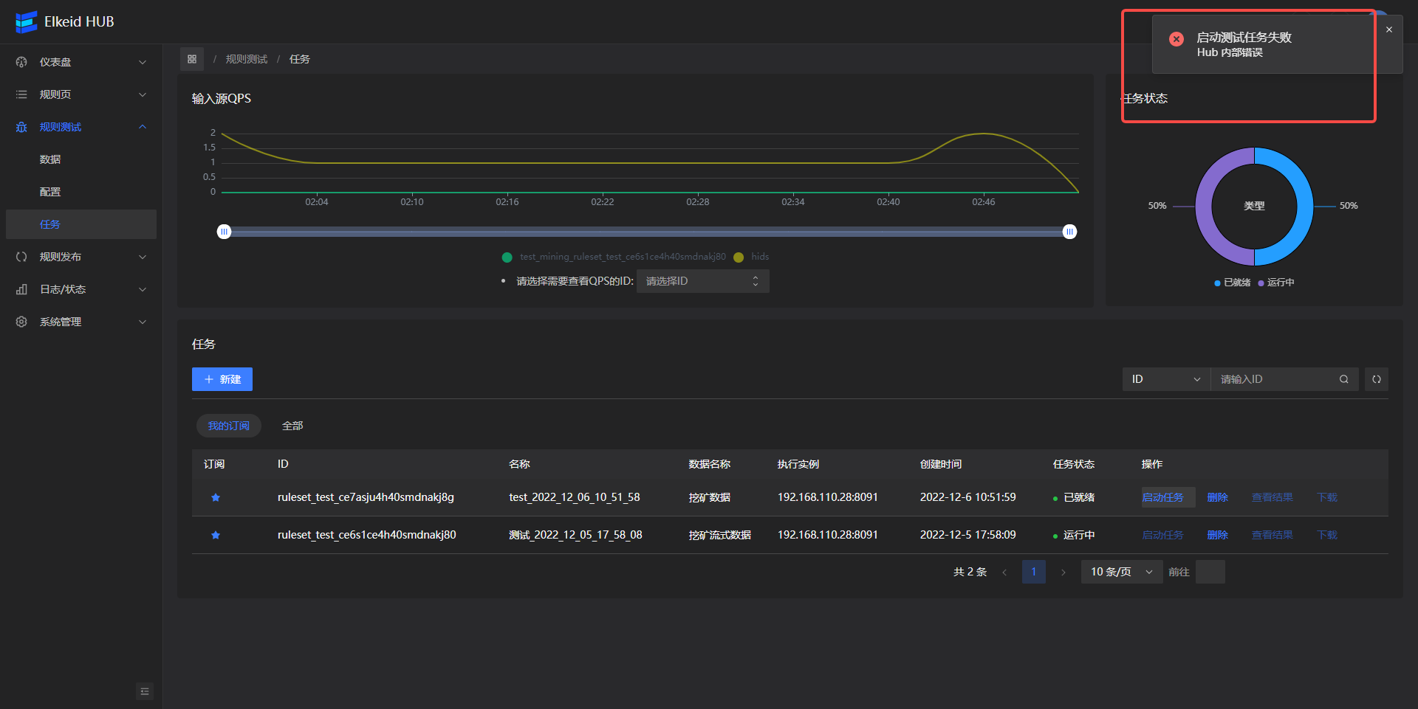The width and height of the screenshot is (1418, 709).
Task: Click 查看结果 for 测试_2022_12_05_17_58_08 row
Action: (x=1272, y=535)
